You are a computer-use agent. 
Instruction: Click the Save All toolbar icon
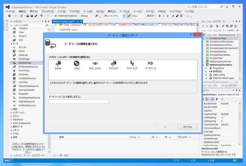[x=36, y=16]
